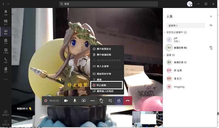Go forward with the right arrow
219x128 pixels.
[x=8, y=4]
